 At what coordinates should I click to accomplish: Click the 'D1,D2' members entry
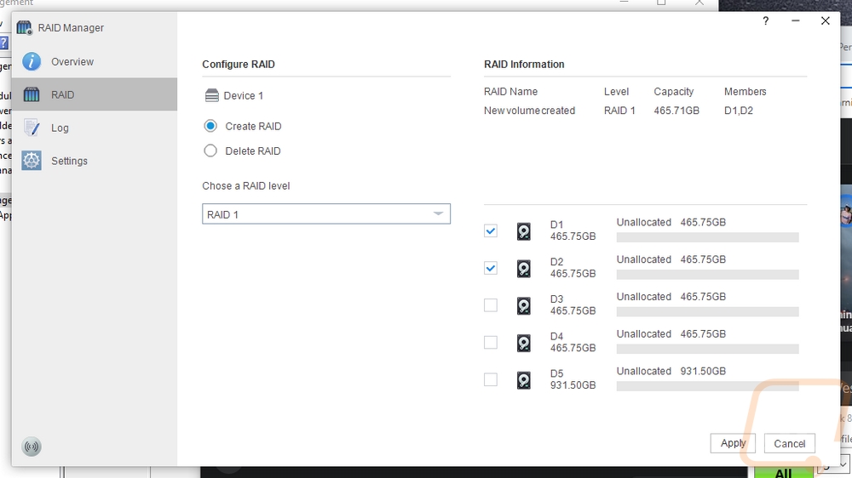[739, 111]
